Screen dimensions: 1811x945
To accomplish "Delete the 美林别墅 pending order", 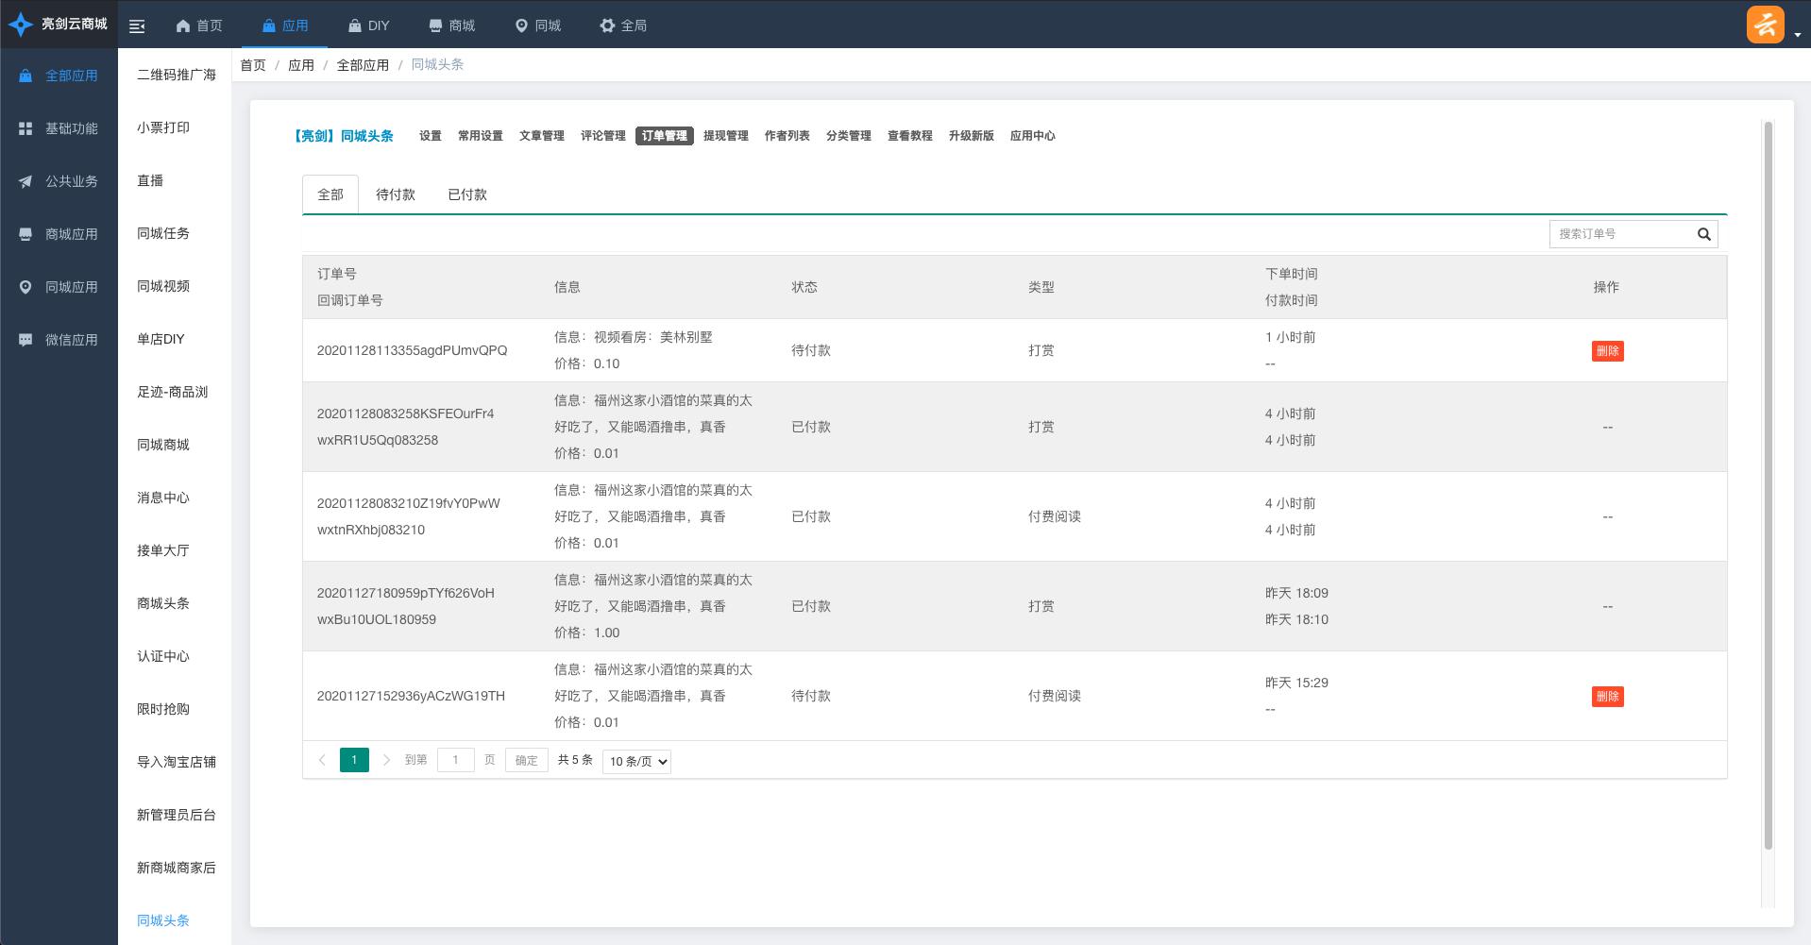I will pos(1607,351).
